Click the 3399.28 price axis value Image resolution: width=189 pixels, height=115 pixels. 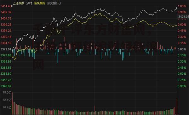(x=6, y=25)
